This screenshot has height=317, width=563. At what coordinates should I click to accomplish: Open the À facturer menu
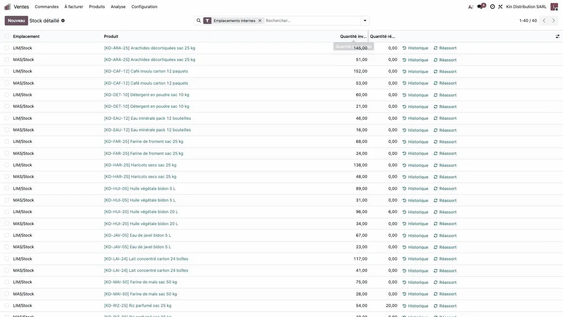[x=74, y=7]
